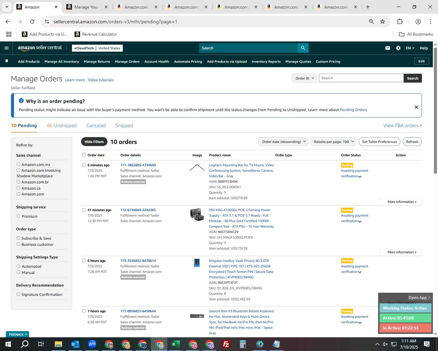The height and width of the screenshot is (351, 438).
Task: Check the Subscribe & Save order type
Action: click(x=18, y=238)
